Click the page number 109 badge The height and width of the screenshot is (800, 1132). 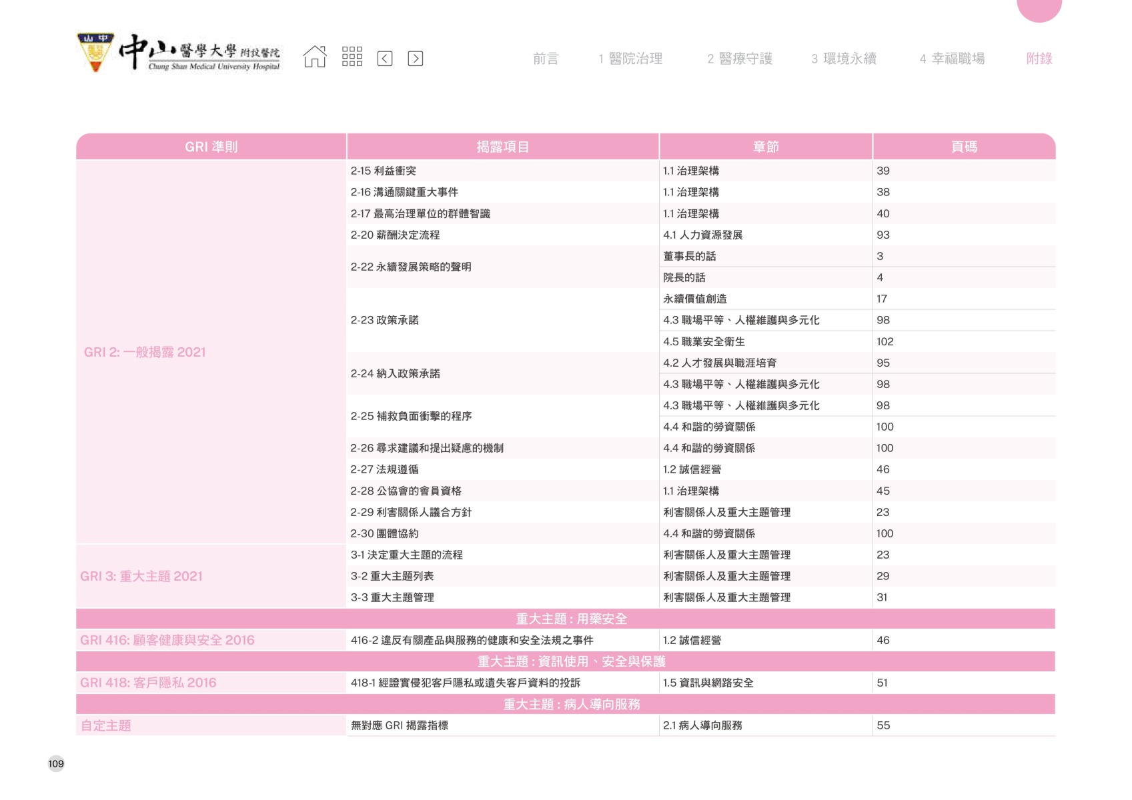click(56, 763)
